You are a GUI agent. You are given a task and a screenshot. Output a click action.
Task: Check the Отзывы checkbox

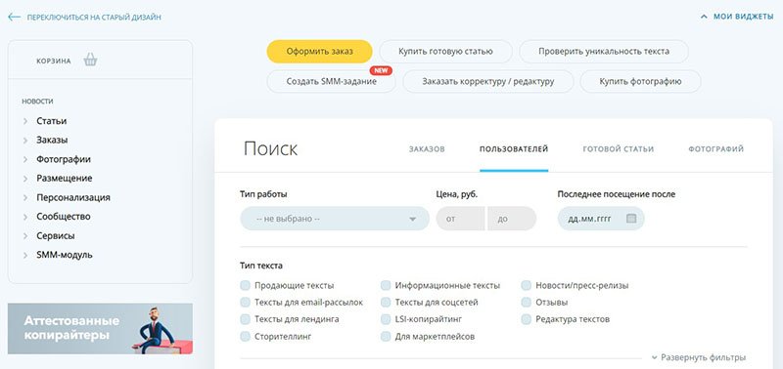pos(526,303)
